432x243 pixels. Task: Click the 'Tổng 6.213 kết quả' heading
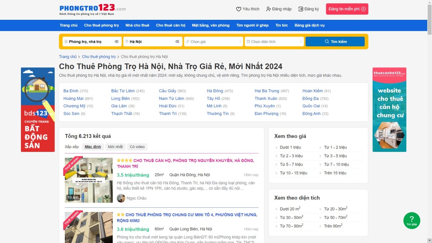pyautogui.click(x=88, y=136)
